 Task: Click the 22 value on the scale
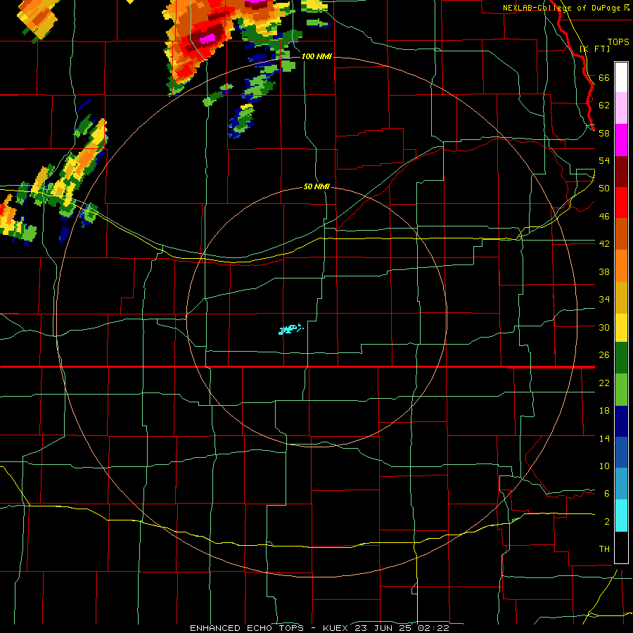604,383
